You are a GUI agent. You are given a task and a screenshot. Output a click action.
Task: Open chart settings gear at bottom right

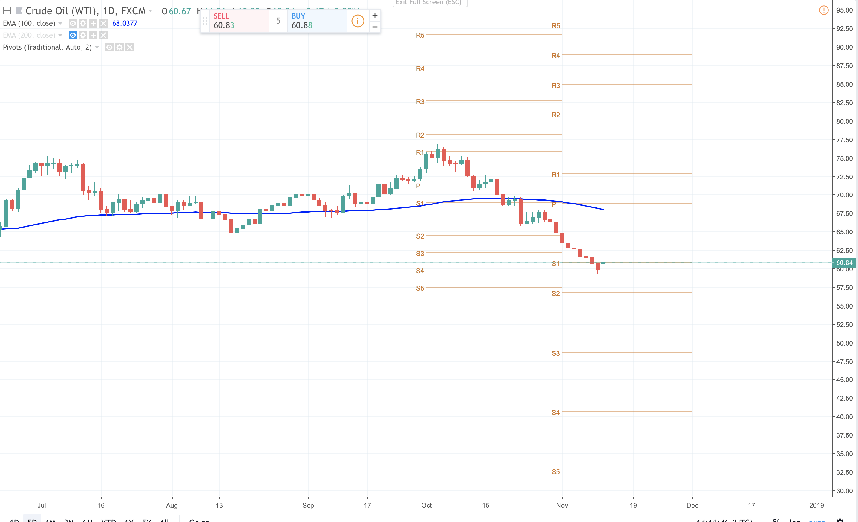tap(840, 520)
